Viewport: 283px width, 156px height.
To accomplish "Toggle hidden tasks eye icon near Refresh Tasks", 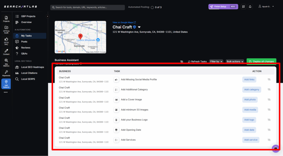I will click(182, 62).
